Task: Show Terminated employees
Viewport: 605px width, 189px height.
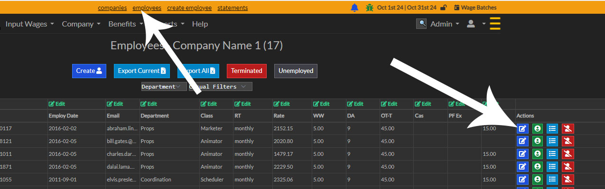Action: (x=247, y=71)
